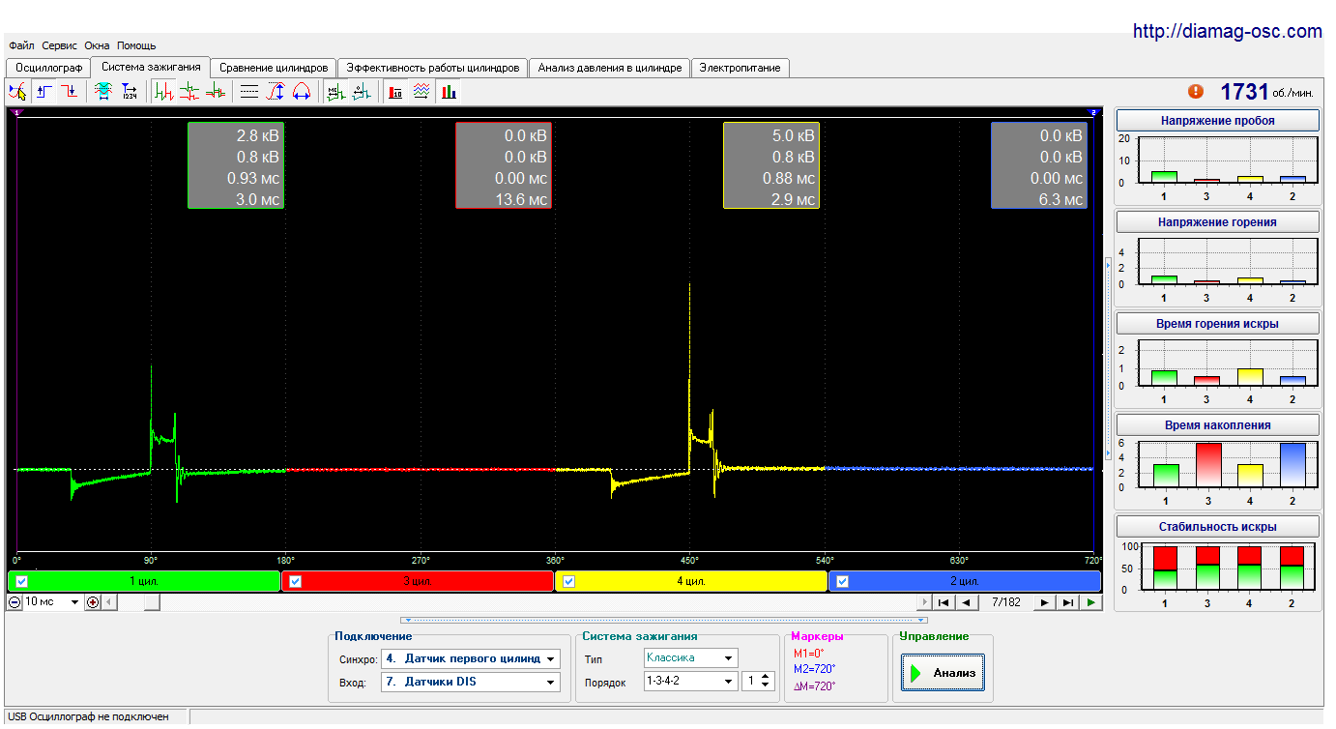Select overlaid waveforms display icon
This screenshot has width=1336, height=729.
tap(215, 92)
